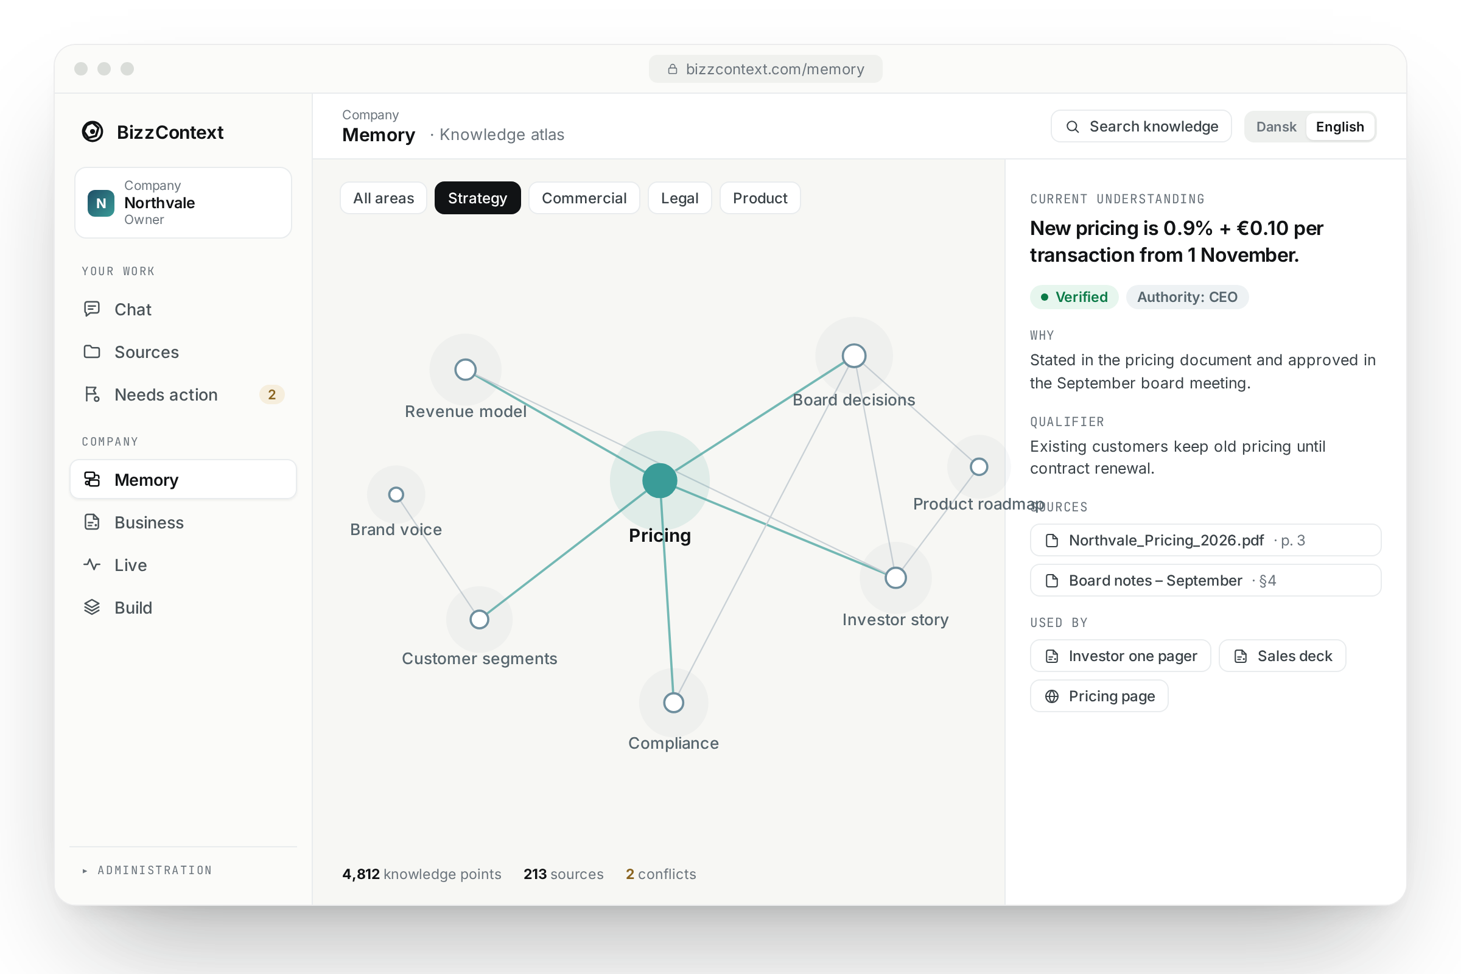
Task: Select the Customer segments node
Action: click(x=479, y=619)
